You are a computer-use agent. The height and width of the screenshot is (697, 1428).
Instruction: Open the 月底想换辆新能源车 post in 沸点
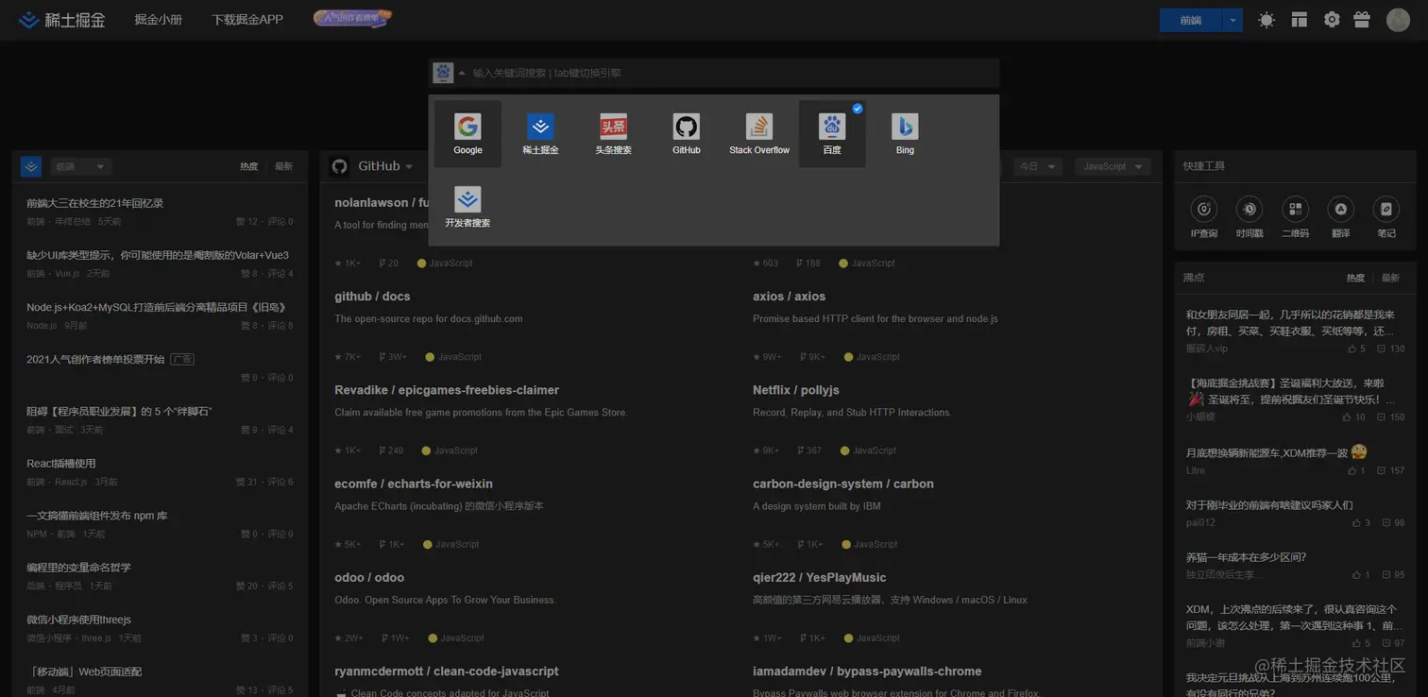tap(1276, 452)
